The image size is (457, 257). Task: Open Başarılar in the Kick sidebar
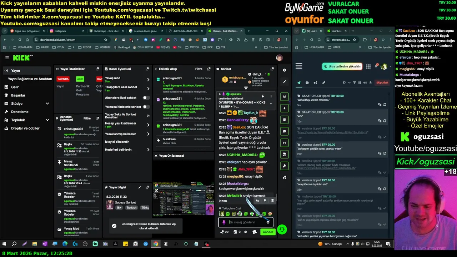pyautogui.click(x=18, y=95)
